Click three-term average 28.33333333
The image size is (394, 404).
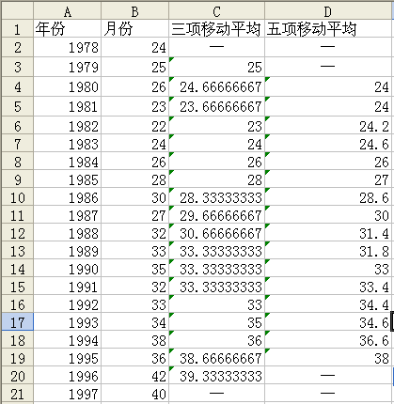(216, 197)
